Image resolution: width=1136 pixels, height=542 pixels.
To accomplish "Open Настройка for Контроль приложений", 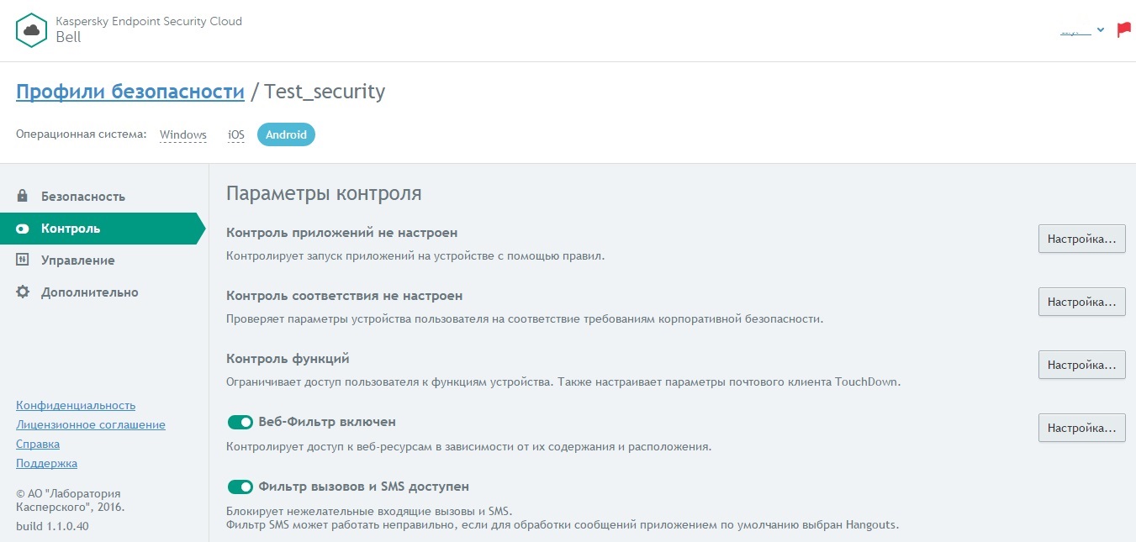I will click(x=1081, y=239).
